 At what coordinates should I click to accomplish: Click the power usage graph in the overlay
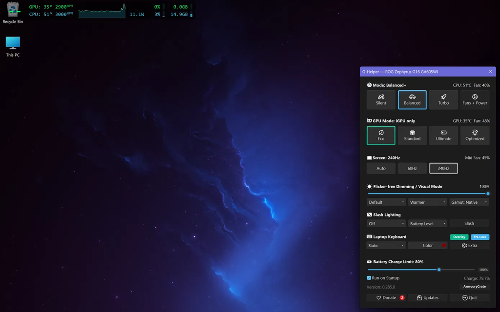coord(102,11)
